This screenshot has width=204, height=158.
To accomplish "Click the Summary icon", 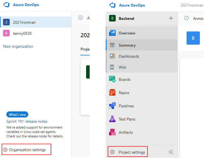I will coord(112,45).
